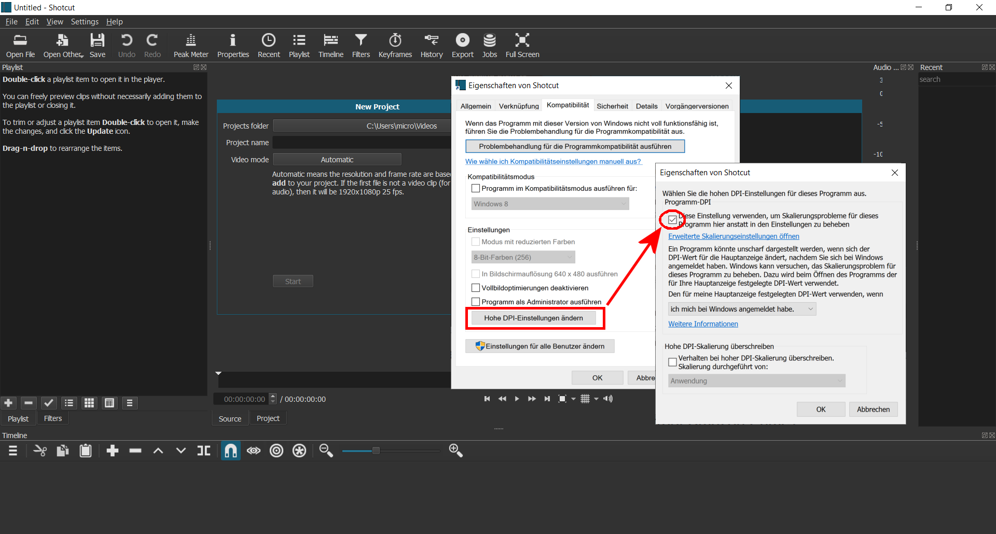The image size is (996, 534).
Task: Click OK in the DPI dialog
Action: click(821, 409)
